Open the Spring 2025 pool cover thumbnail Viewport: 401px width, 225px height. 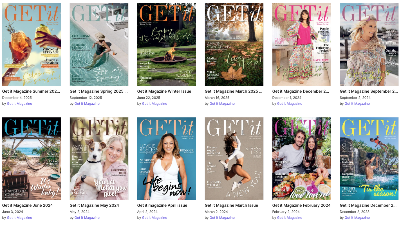99,44
